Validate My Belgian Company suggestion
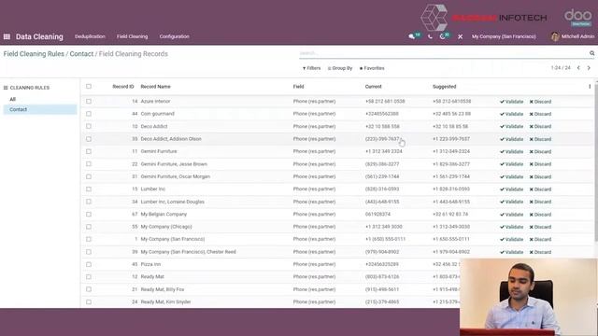This screenshot has width=598, height=336. point(511,215)
